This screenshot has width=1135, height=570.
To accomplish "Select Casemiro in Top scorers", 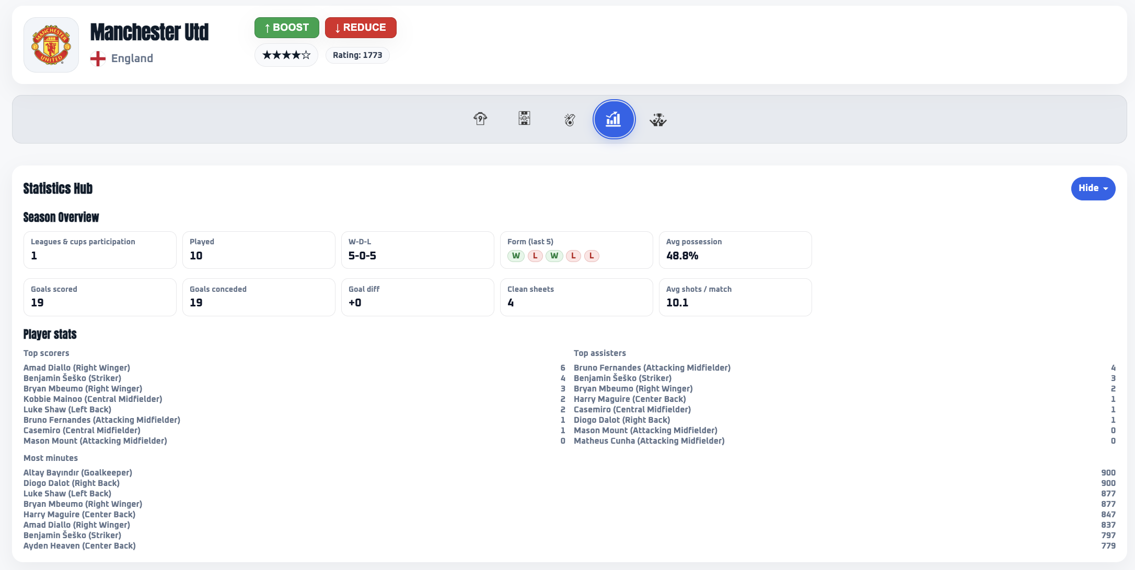I will tap(294, 431).
